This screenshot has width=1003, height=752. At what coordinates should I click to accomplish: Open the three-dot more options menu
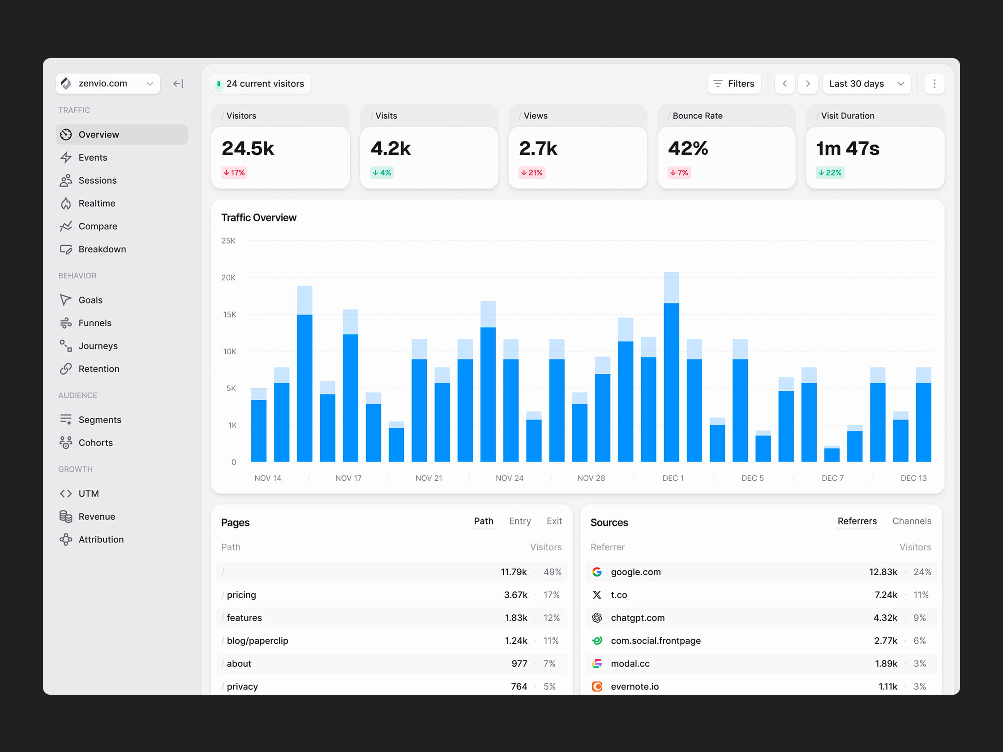[934, 83]
